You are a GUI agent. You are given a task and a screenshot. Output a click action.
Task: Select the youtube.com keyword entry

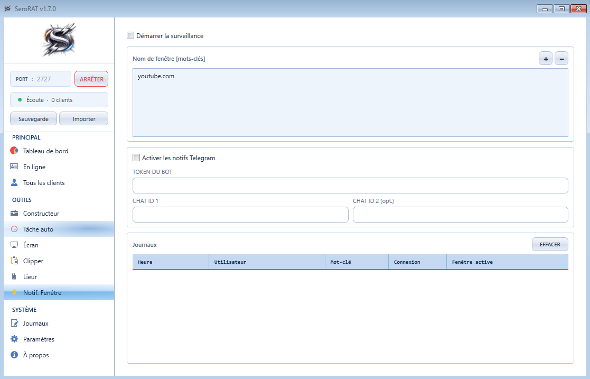pyautogui.click(x=156, y=76)
